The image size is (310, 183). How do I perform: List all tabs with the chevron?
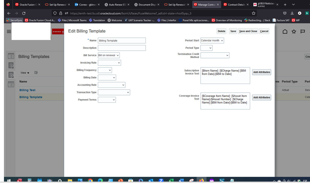(293, 5)
